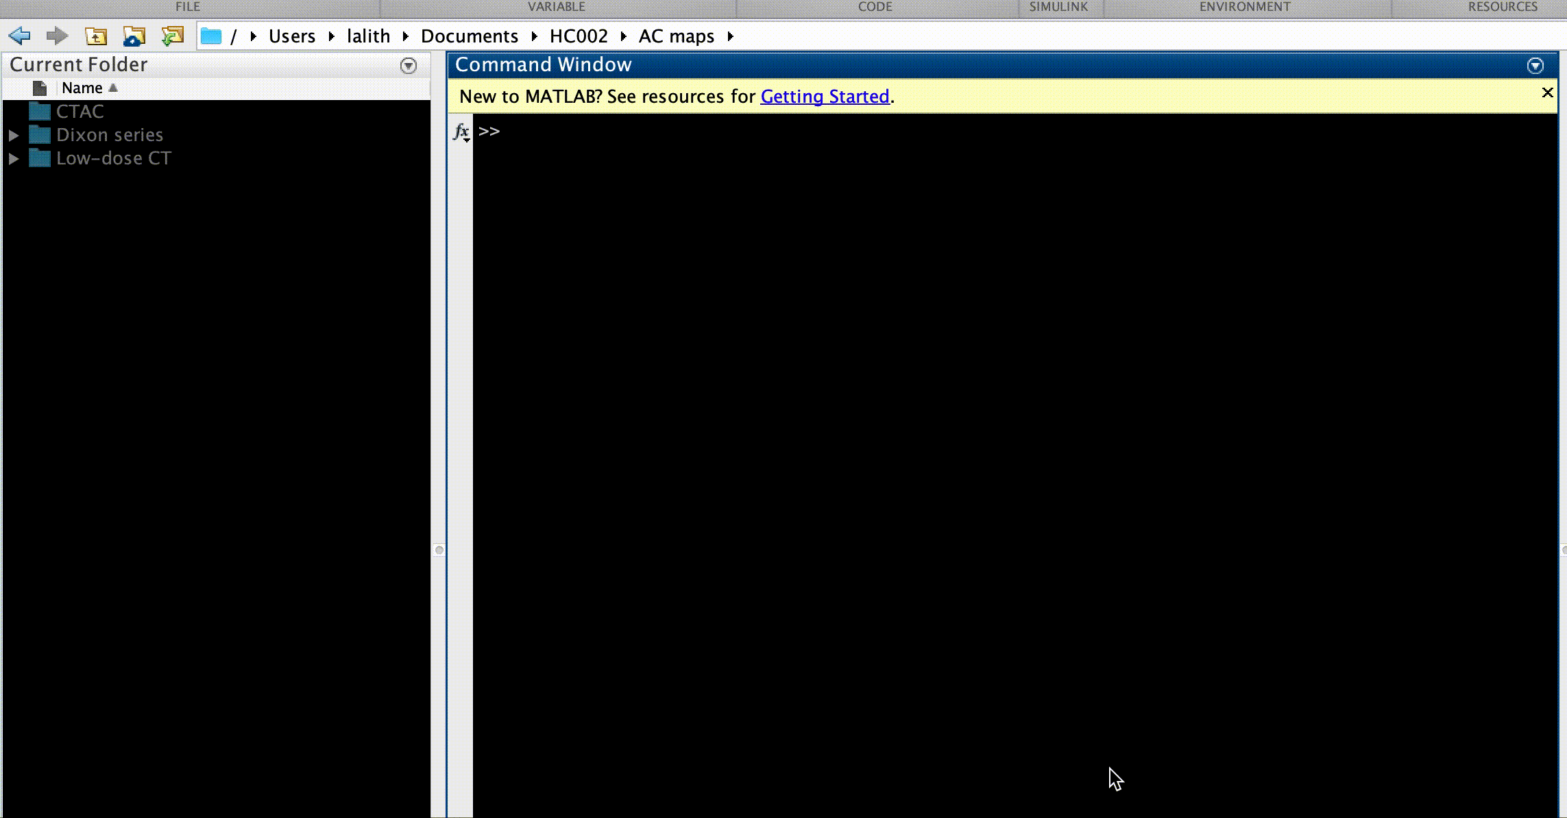Click the file type column icon

[x=40, y=88]
